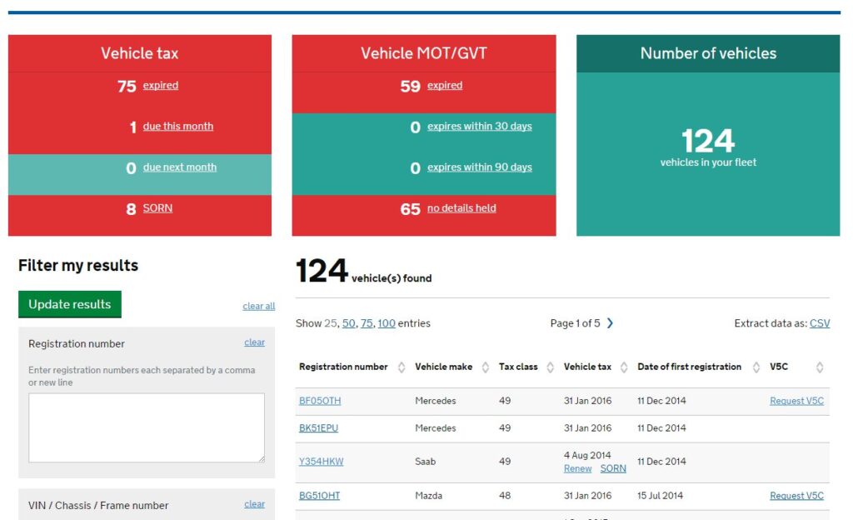Viewport: 853px width, 520px height.
Task: Open expired vehicle tax list
Action: pyautogui.click(x=161, y=85)
